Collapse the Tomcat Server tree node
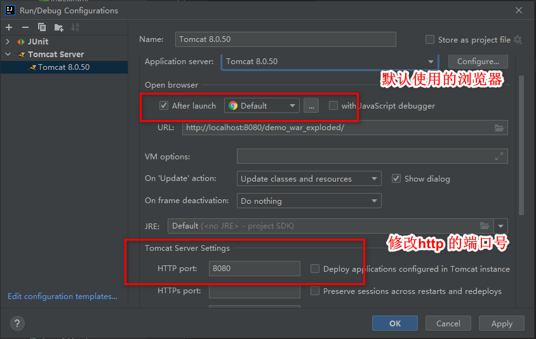Image resolution: width=536 pixels, height=339 pixels. 8,55
